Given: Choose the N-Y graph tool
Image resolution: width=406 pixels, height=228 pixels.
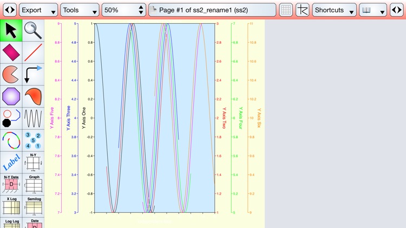Looking at the screenshot, I should [34, 162].
